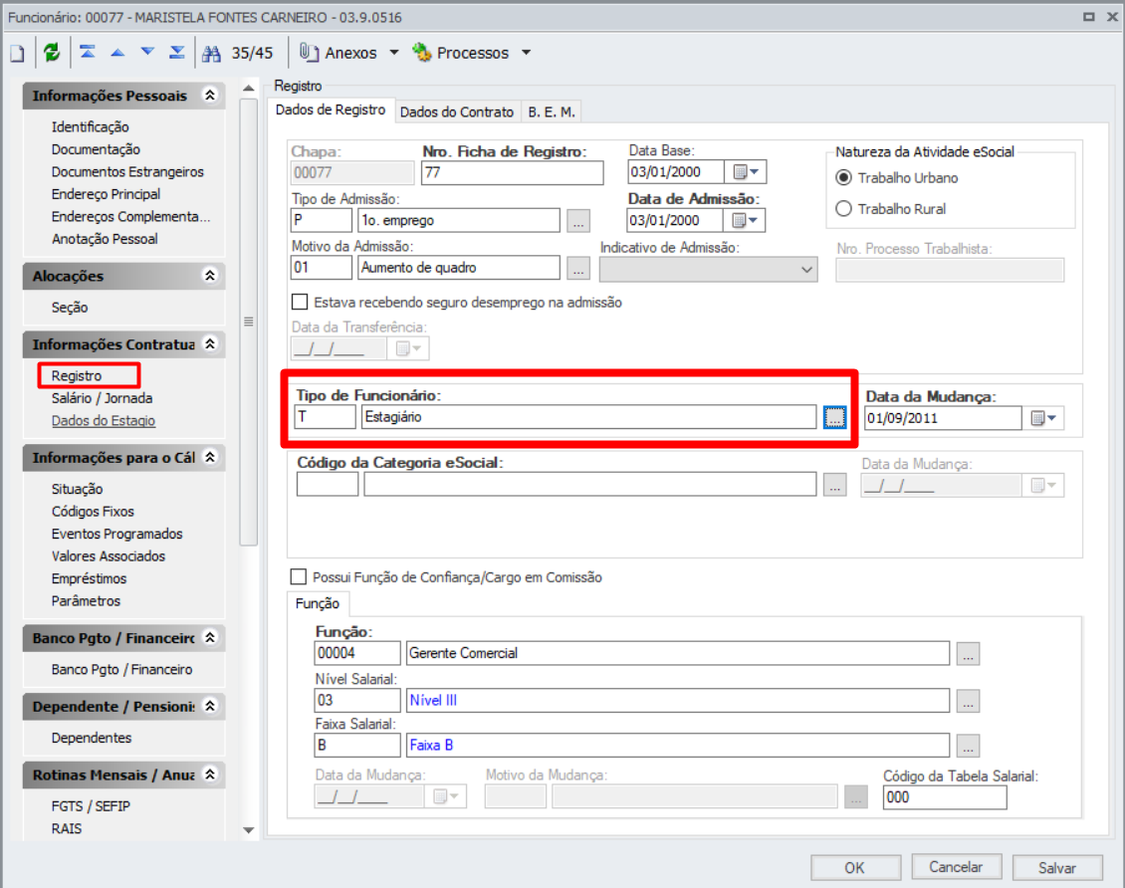Open the Dados do Estagio link

[104, 421]
